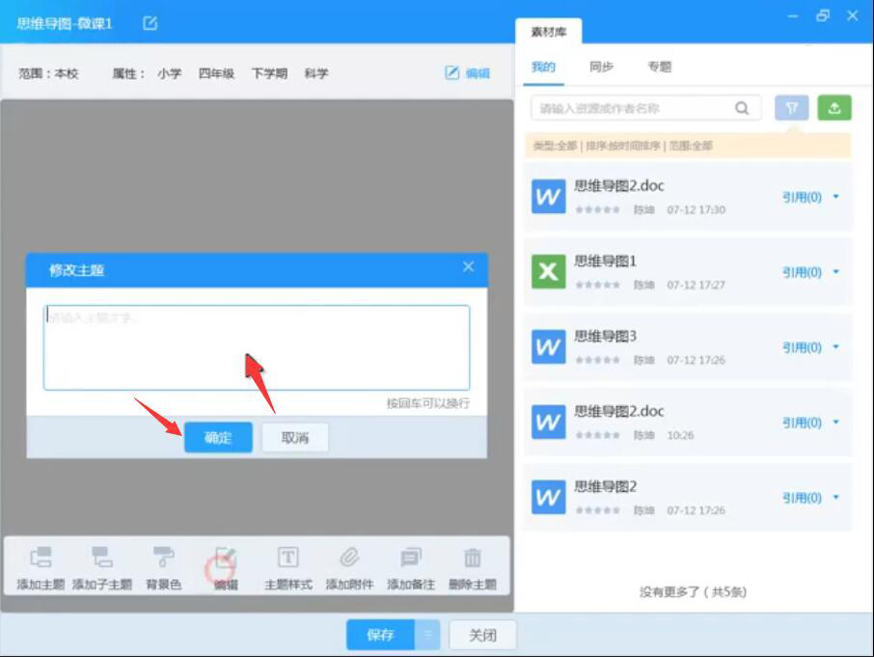Expand dropdown arrow for 思维导图1
The height and width of the screenshot is (657, 874).
pos(836,272)
